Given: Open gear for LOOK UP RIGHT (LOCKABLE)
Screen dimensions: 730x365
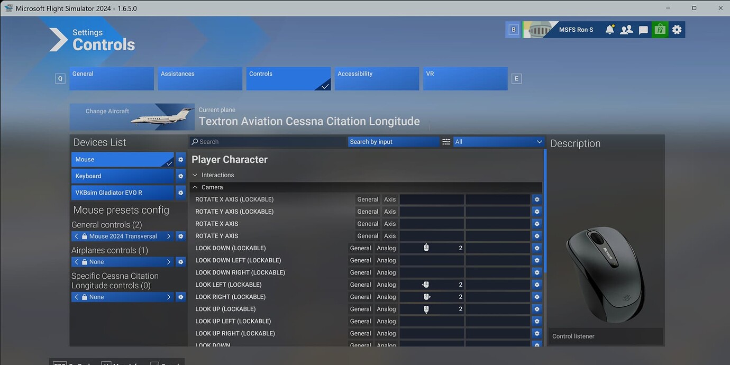Looking at the screenshot, I should pyautogui.click(x=537, y=333).
